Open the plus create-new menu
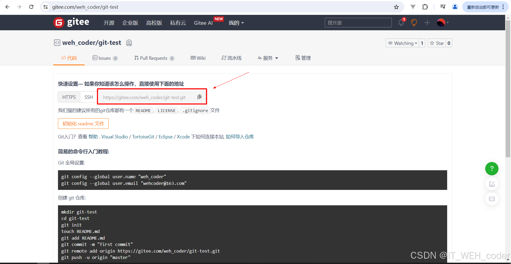The image size is (511, 264). click(427, 23)
